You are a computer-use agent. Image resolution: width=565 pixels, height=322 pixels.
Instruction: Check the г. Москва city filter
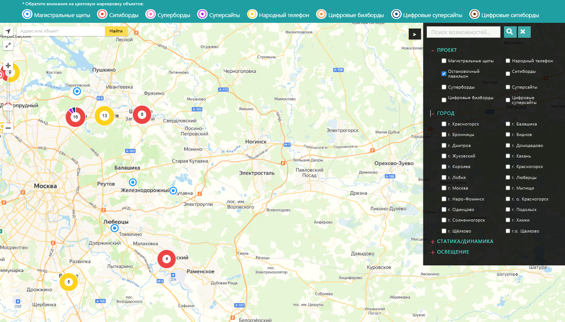coord(444,188)
